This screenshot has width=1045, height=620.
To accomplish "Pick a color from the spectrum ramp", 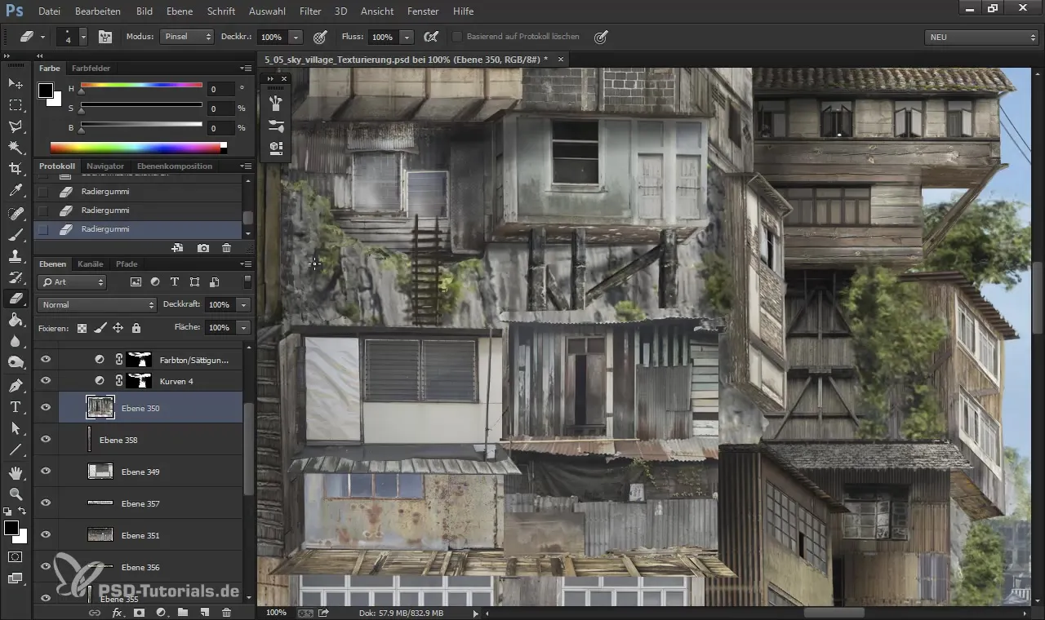I will [139, 148].
